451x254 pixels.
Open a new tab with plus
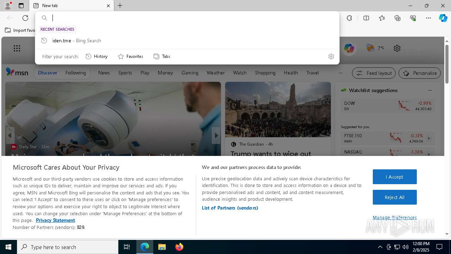click(x=120, y=6)
